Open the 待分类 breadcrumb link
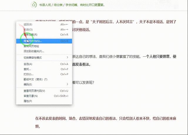Screen dimensions: 188x135 click(x=58, y=5)
